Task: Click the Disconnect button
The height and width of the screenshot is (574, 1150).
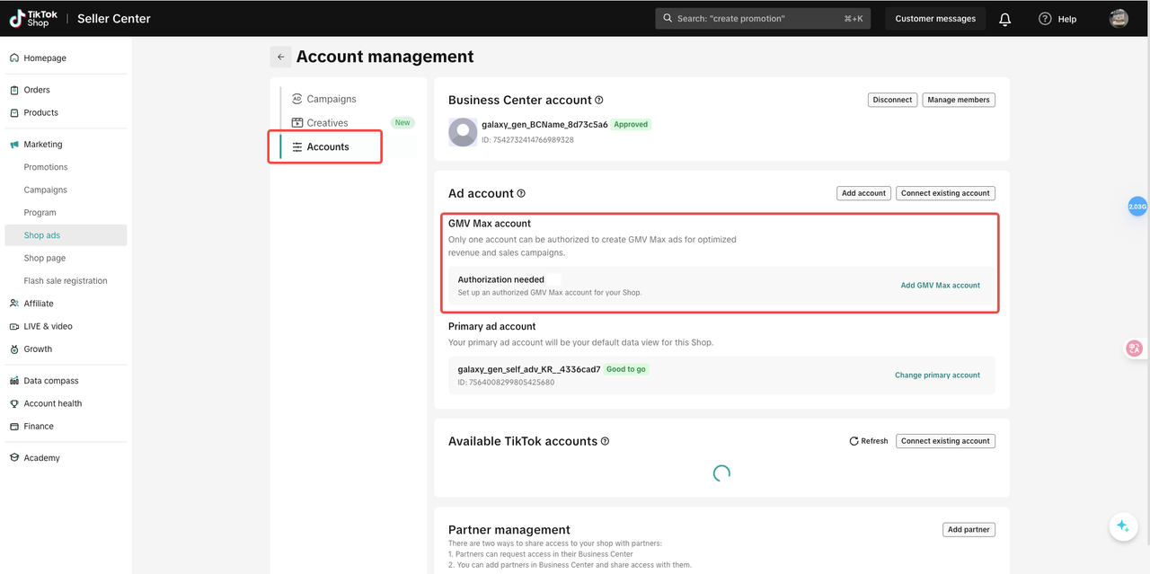Action: 892,100
